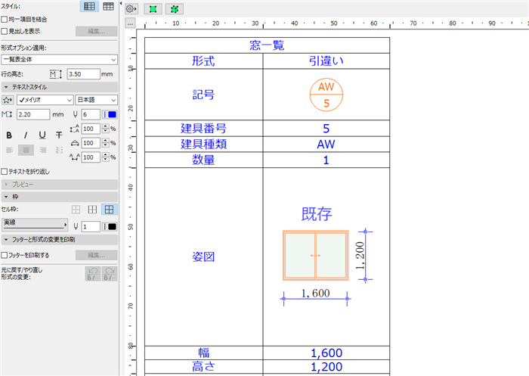This screenshot has height=376, width=529.
Task: Click the AW 5 window marker symbol
Action: [326, 95]
